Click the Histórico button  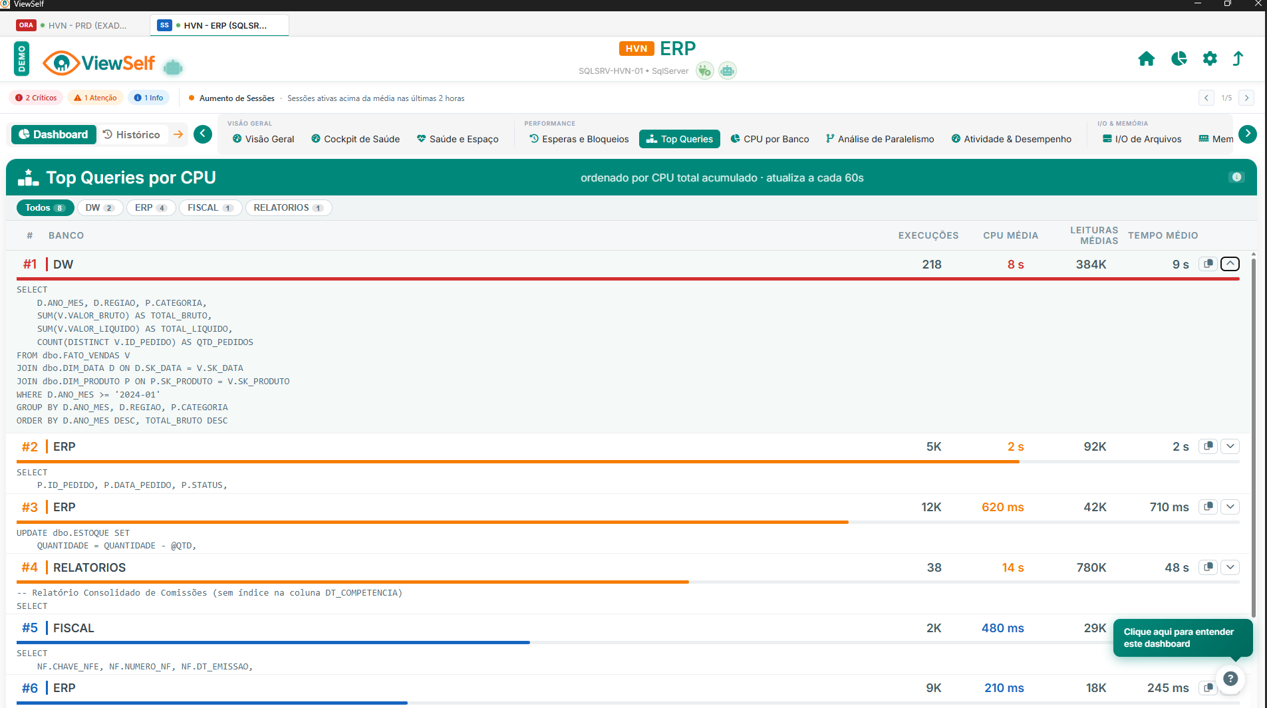point(132,134)
